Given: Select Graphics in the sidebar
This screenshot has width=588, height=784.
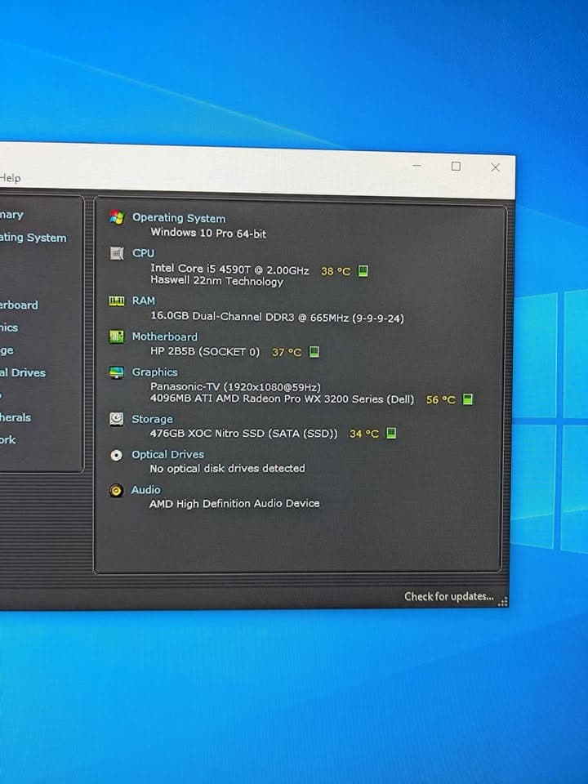Looking at the screenshot, I should [9, 327].
